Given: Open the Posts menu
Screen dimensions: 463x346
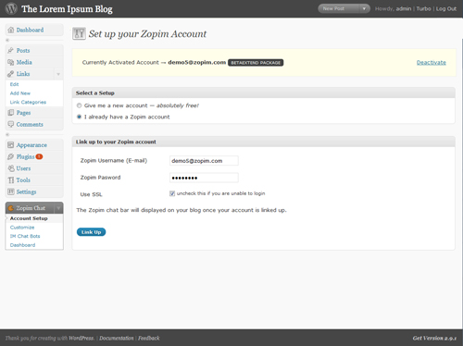Looking at the screenshot, I should pyautogui.click(x=23, y=50).
